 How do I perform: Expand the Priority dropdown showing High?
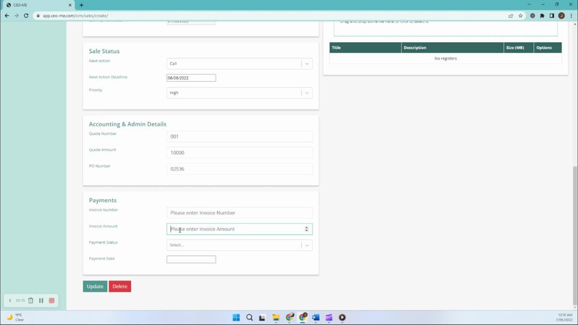(239, 93)
